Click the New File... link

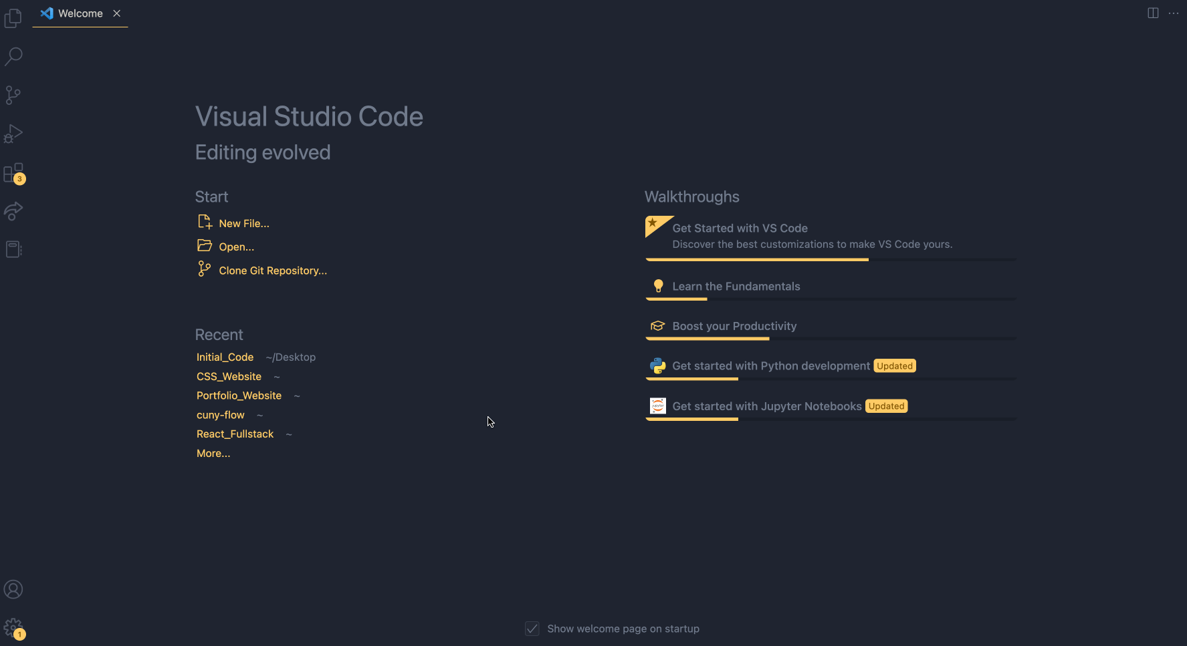click(x=244, y=224)
